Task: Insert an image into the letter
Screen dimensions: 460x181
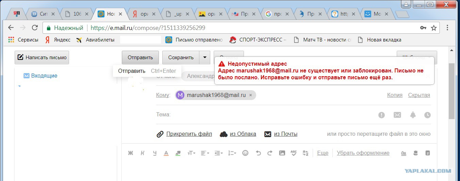Action: click(282, 153)
